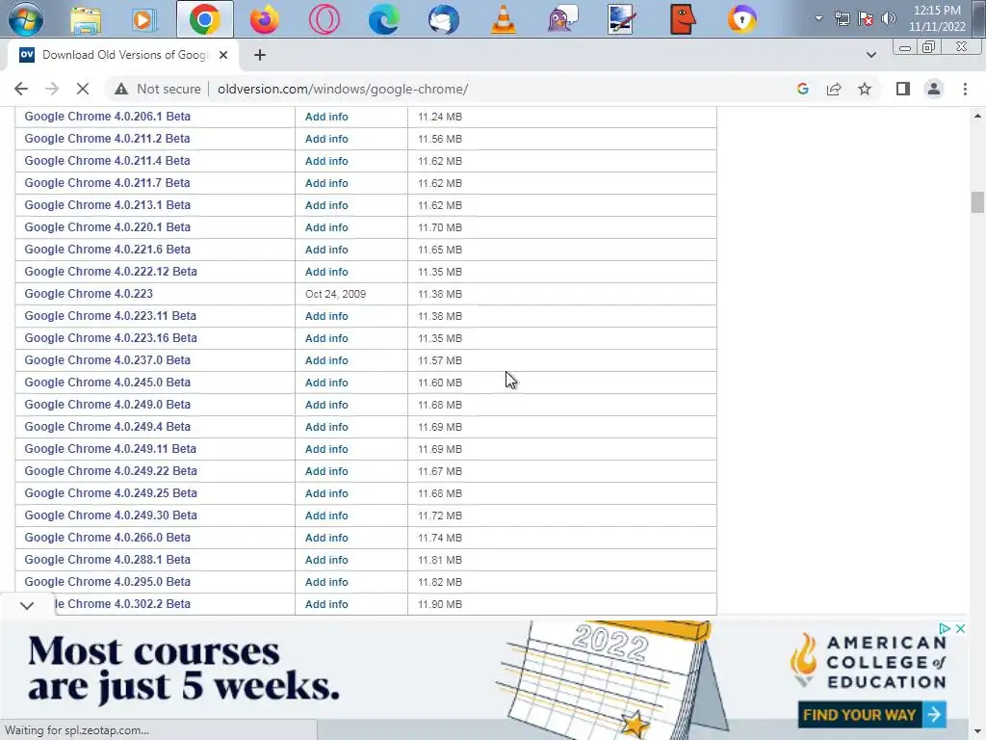This screenshot has height=740, width=986.
Task: Open Google Chrome 4.0.206.1 Beta link
Action: [108, 117]
